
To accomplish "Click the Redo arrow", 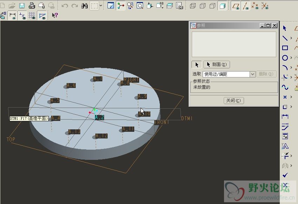I will click(x=74, y=6).
